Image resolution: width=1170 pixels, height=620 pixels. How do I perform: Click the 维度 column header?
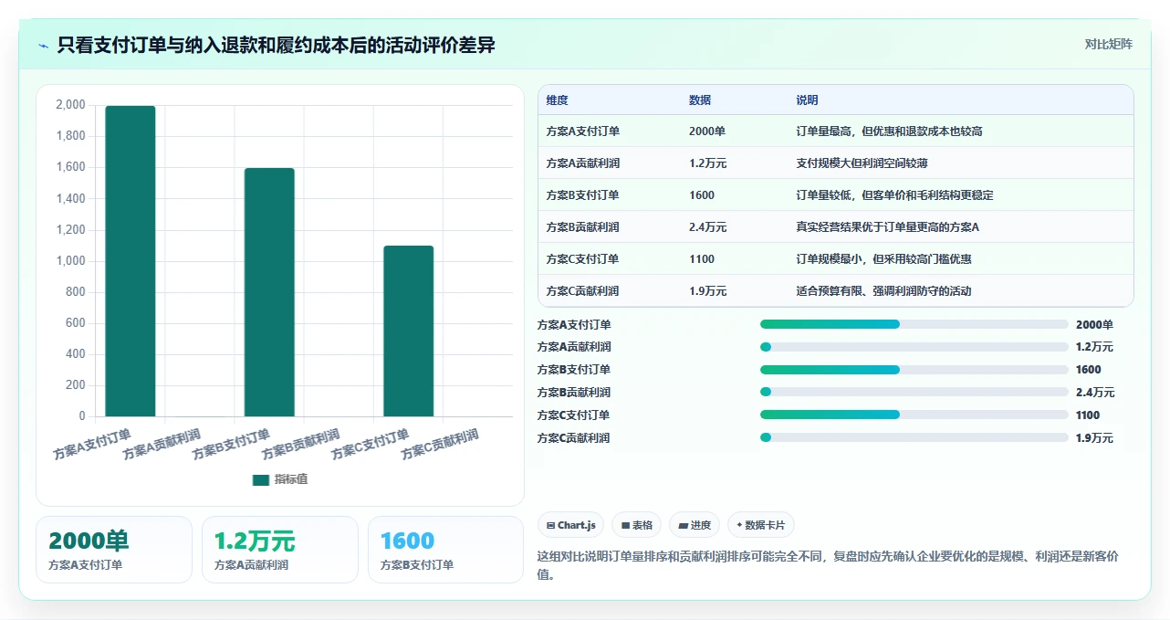tap(557, 100)
